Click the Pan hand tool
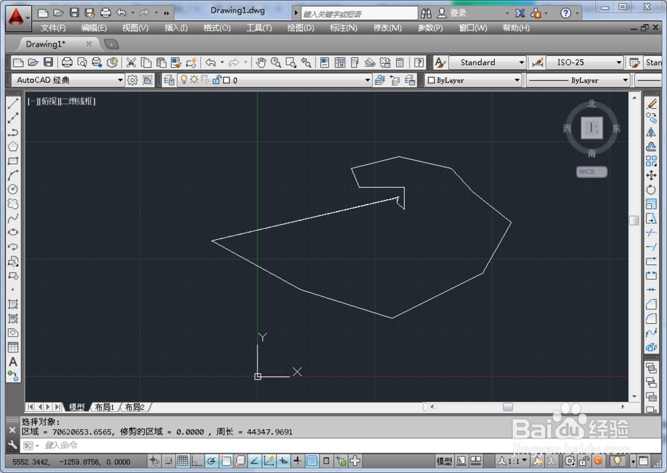667x473 pixels. 261,63
